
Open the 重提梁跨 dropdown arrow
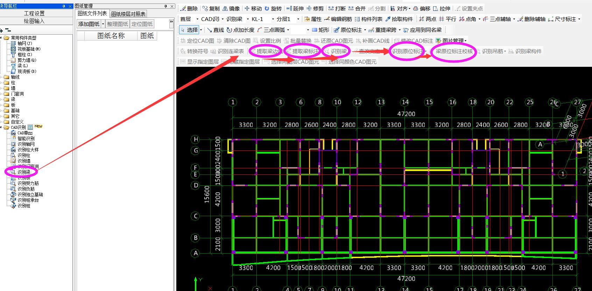click(399, 30)
